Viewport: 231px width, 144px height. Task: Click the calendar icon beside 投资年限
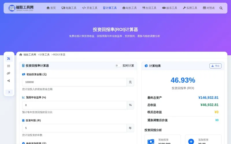pos(23,120)
